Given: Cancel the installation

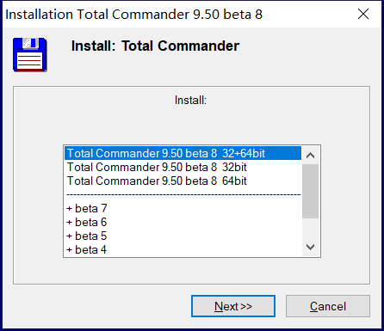Looking at the screenshot, I should coord(328,306).
